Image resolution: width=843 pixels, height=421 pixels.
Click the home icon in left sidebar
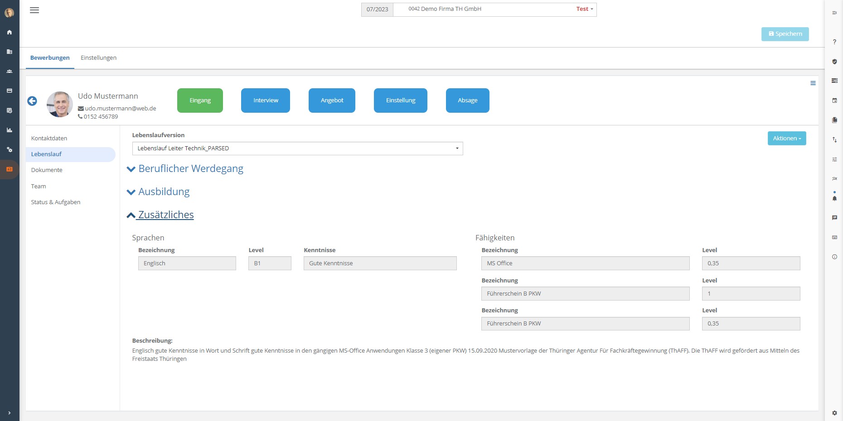coord(10,32)
